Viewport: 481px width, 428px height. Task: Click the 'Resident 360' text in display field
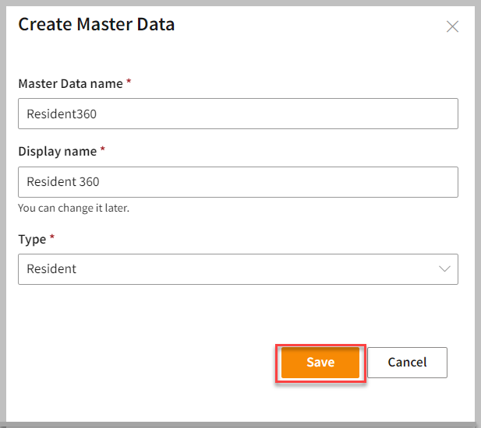pos(62,182)
